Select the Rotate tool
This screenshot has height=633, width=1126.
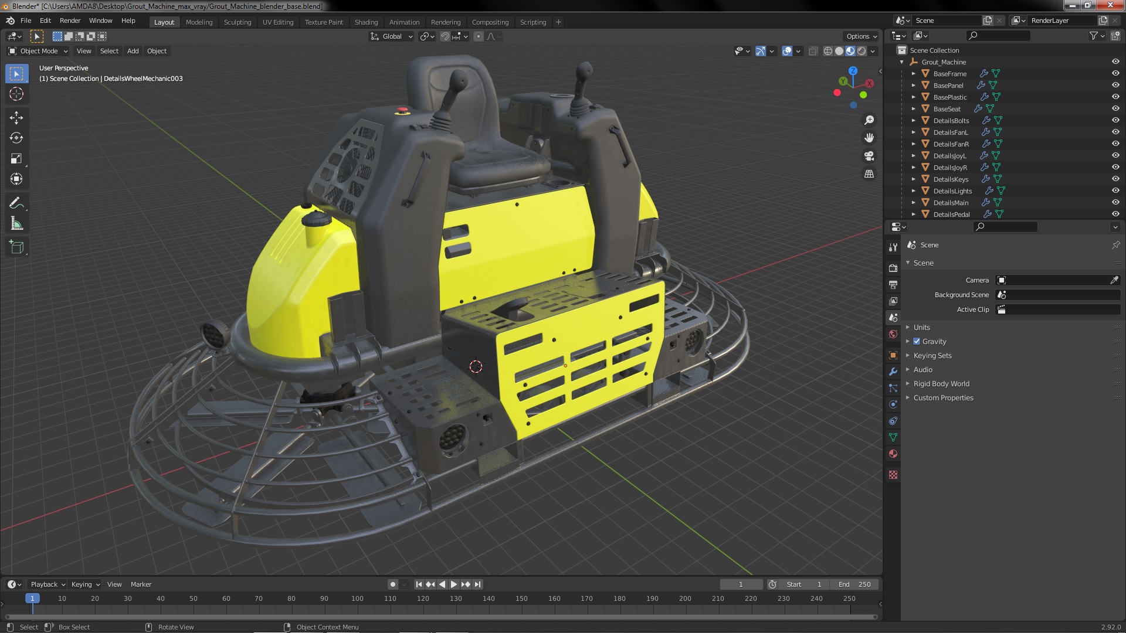click(16, 138)
